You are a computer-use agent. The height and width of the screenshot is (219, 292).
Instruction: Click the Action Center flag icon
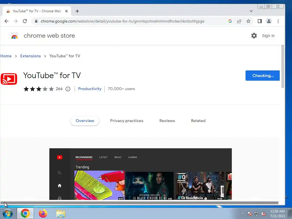[x=250, y=214]
